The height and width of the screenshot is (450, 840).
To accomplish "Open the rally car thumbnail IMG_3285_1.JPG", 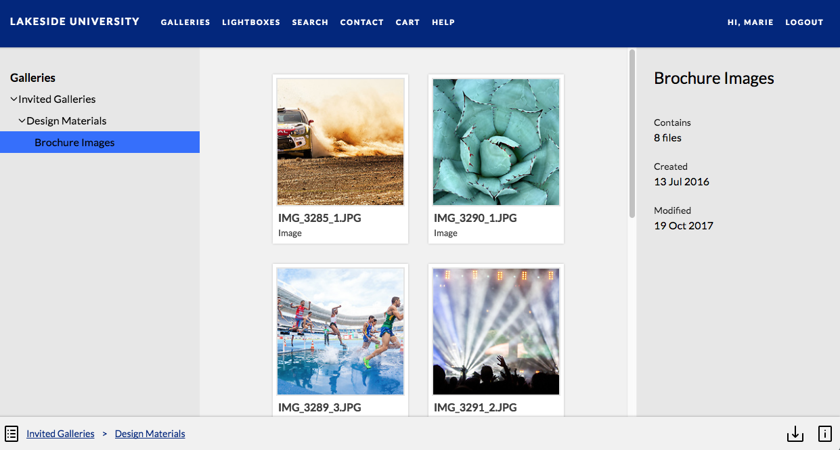I will (x=340, y=142).
